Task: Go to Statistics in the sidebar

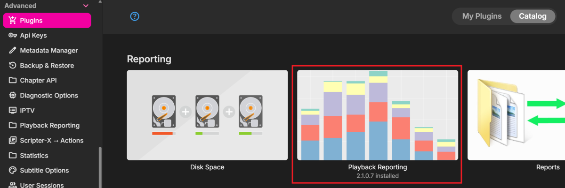Action: click(34, 156)
